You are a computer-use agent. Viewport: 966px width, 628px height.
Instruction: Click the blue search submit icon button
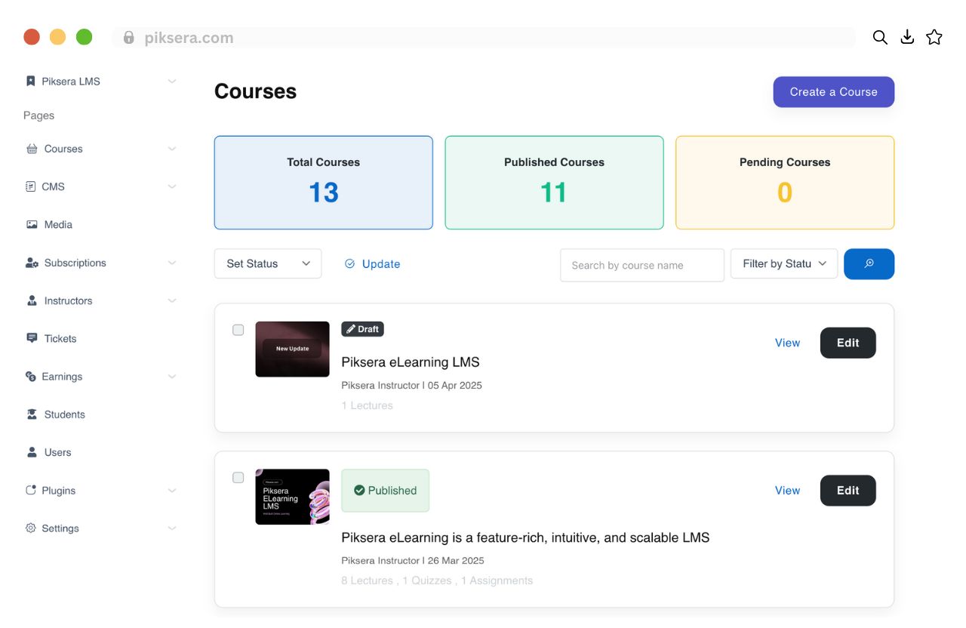tap(869, 264)
